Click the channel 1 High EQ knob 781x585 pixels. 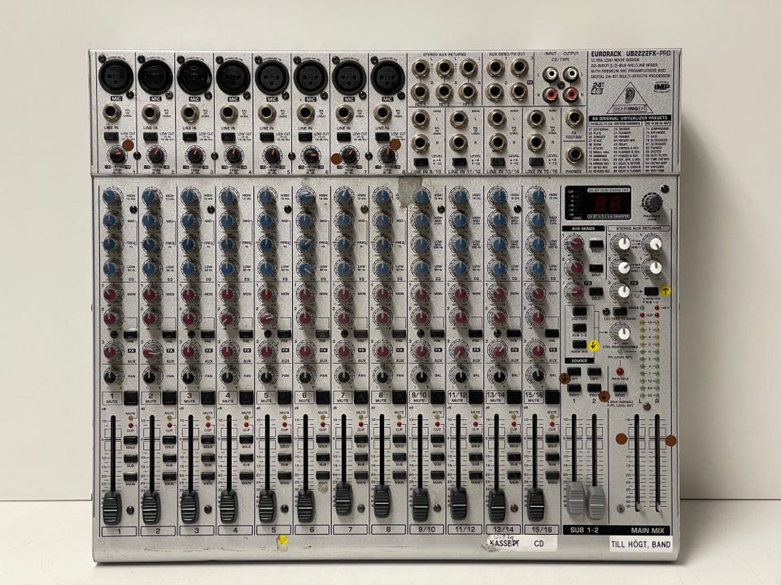tap(111, 196)
